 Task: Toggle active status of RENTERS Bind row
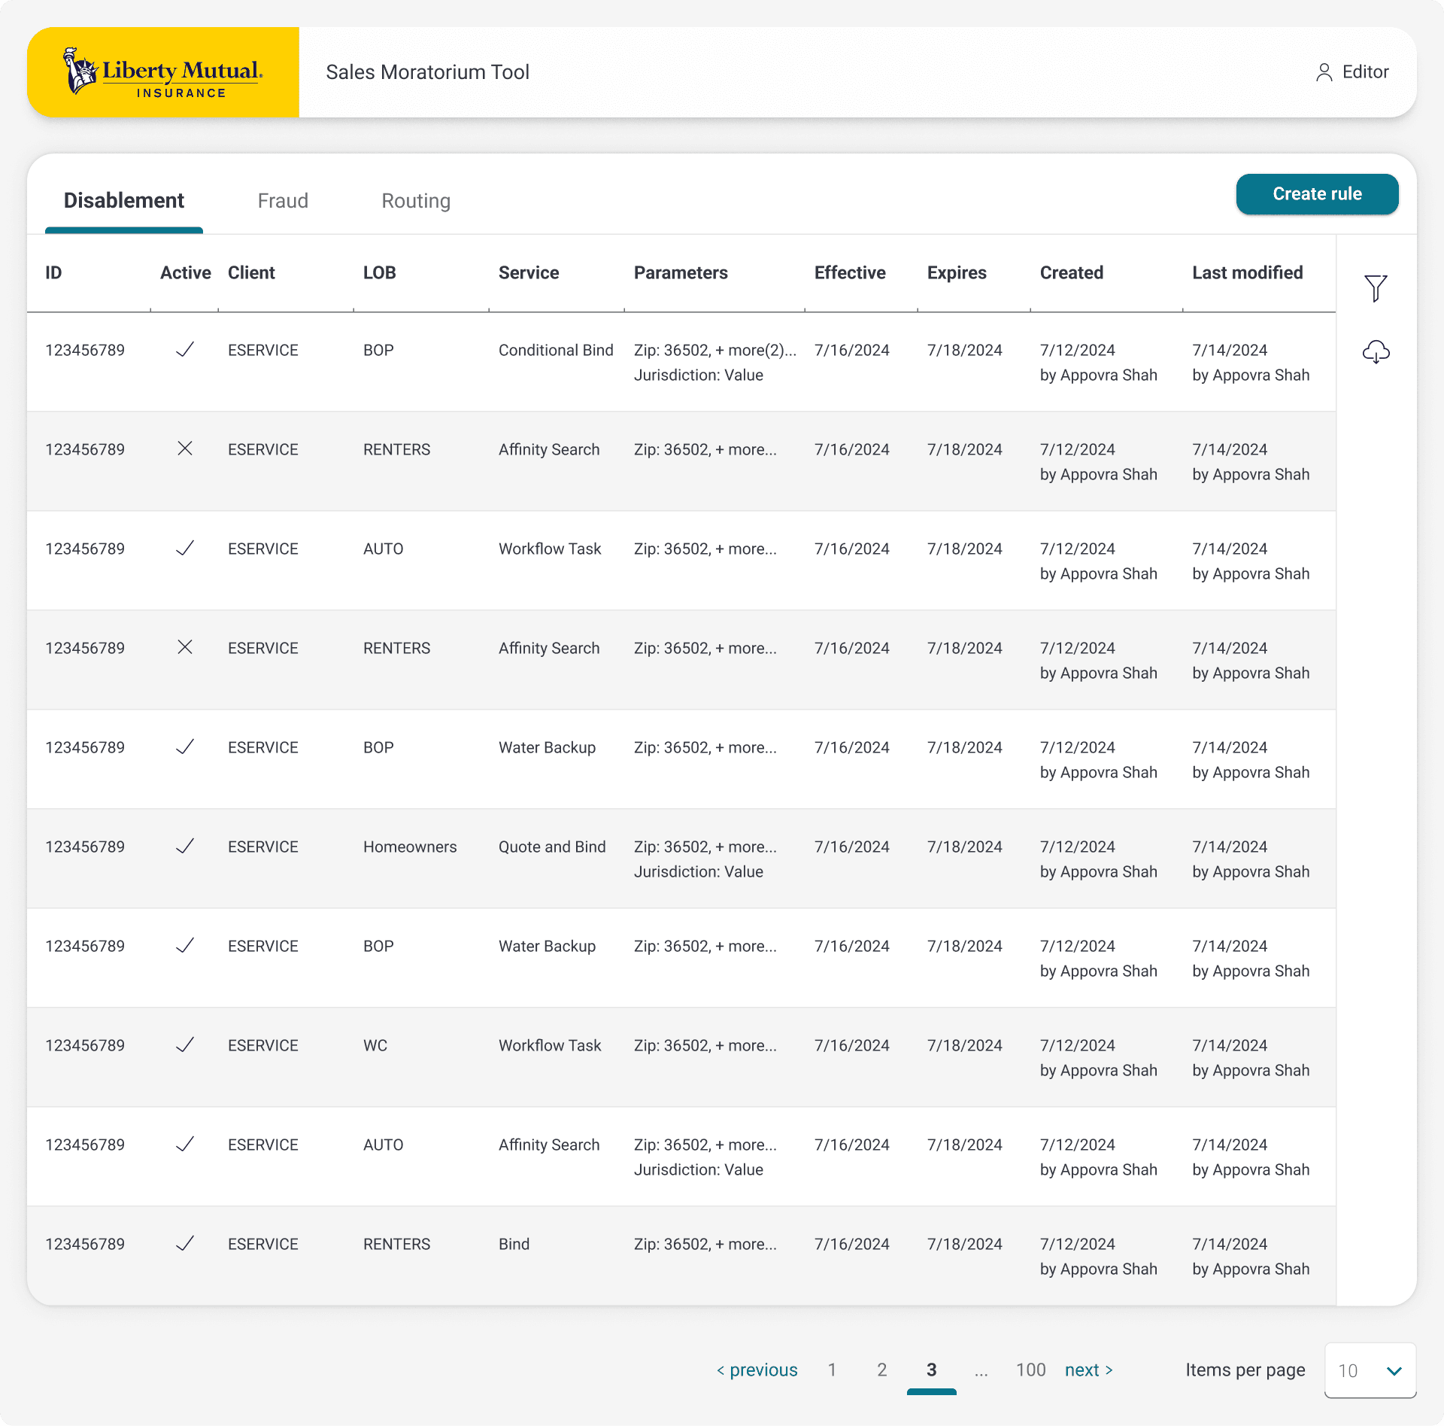(185, 1244)
